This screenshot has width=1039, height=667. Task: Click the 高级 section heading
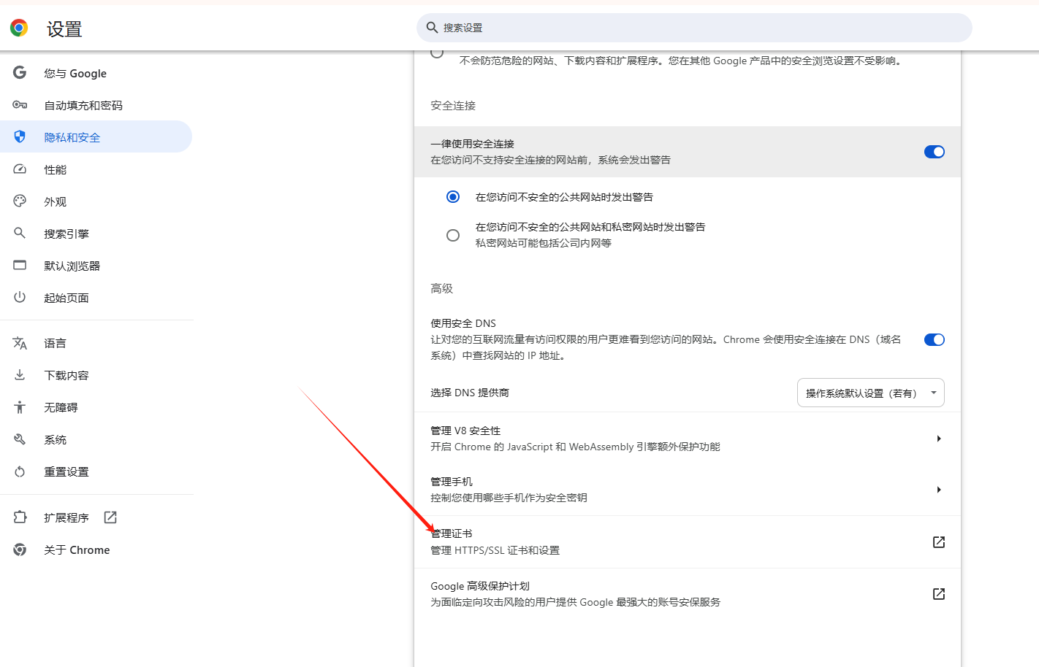442,288
